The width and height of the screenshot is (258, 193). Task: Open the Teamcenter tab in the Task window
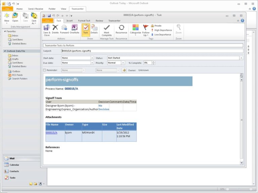coord(114,21)
